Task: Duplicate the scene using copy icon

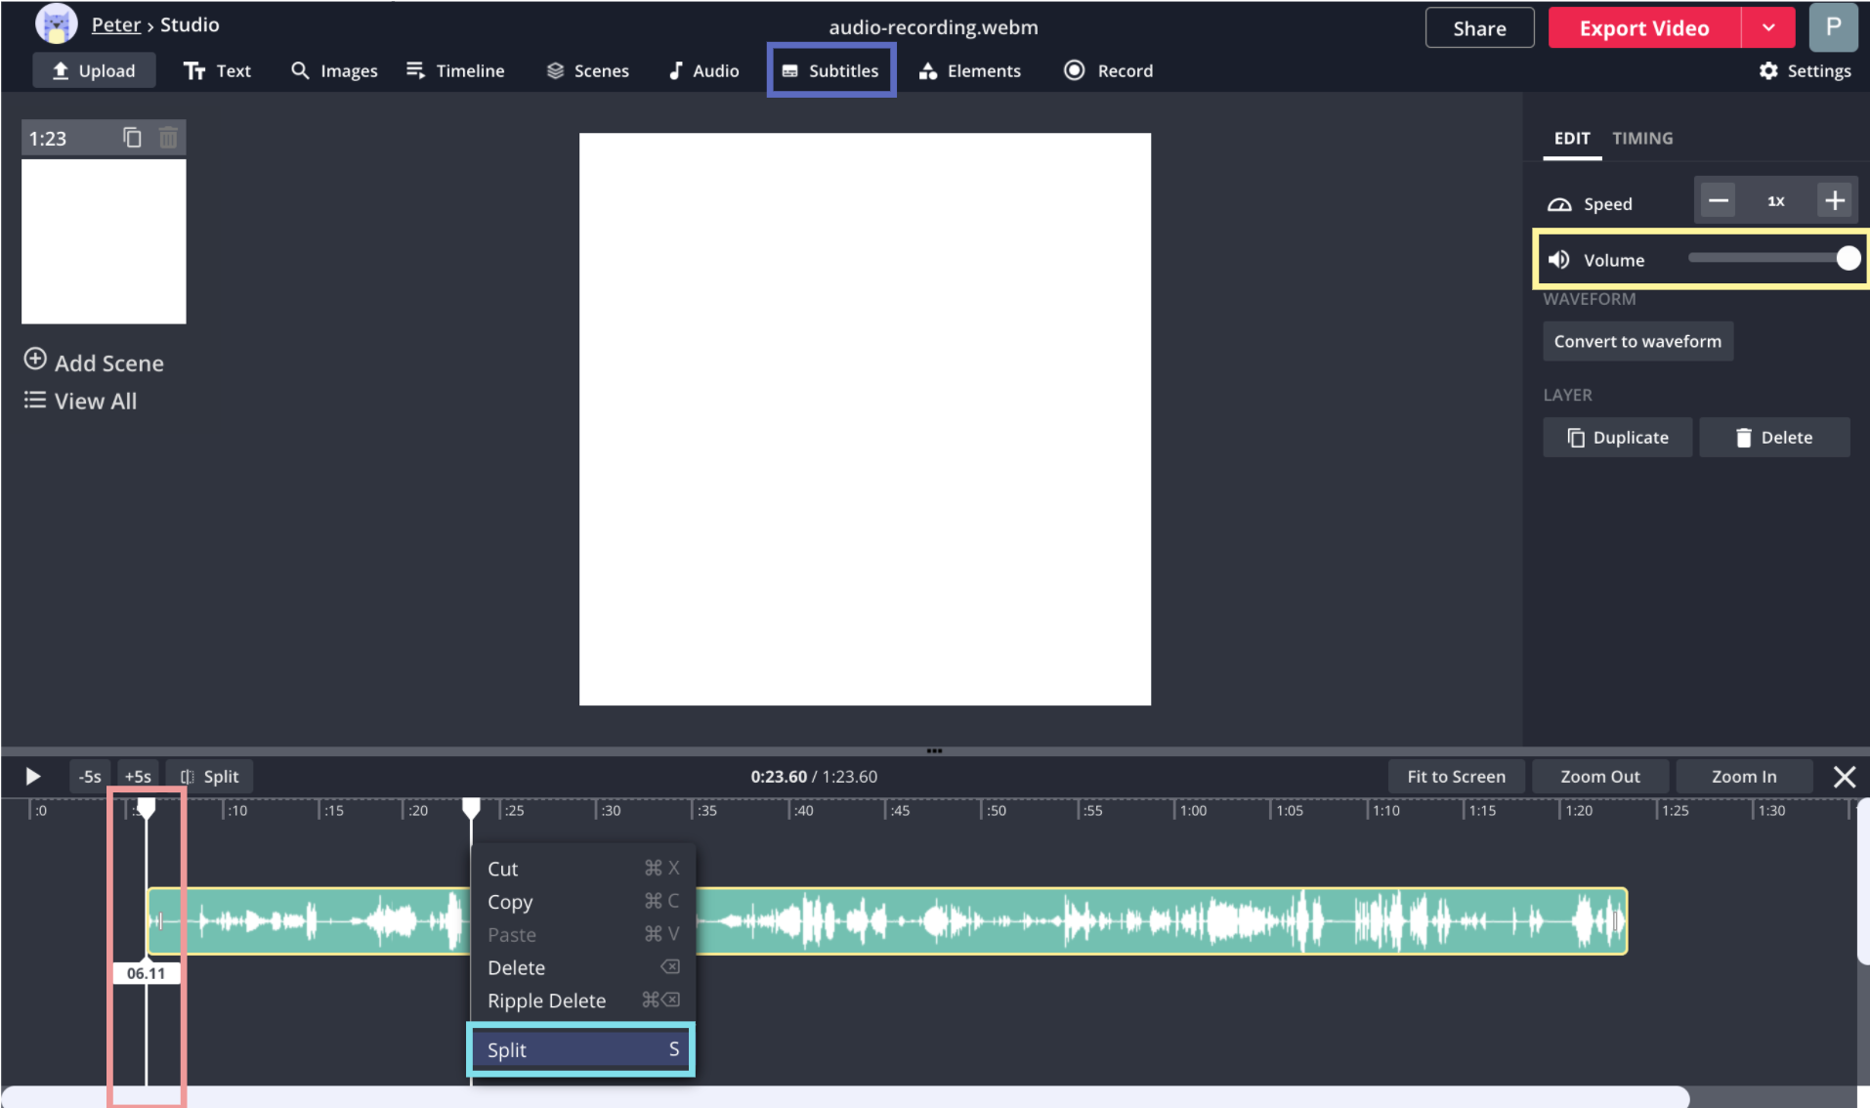Action: click(132, 138)
